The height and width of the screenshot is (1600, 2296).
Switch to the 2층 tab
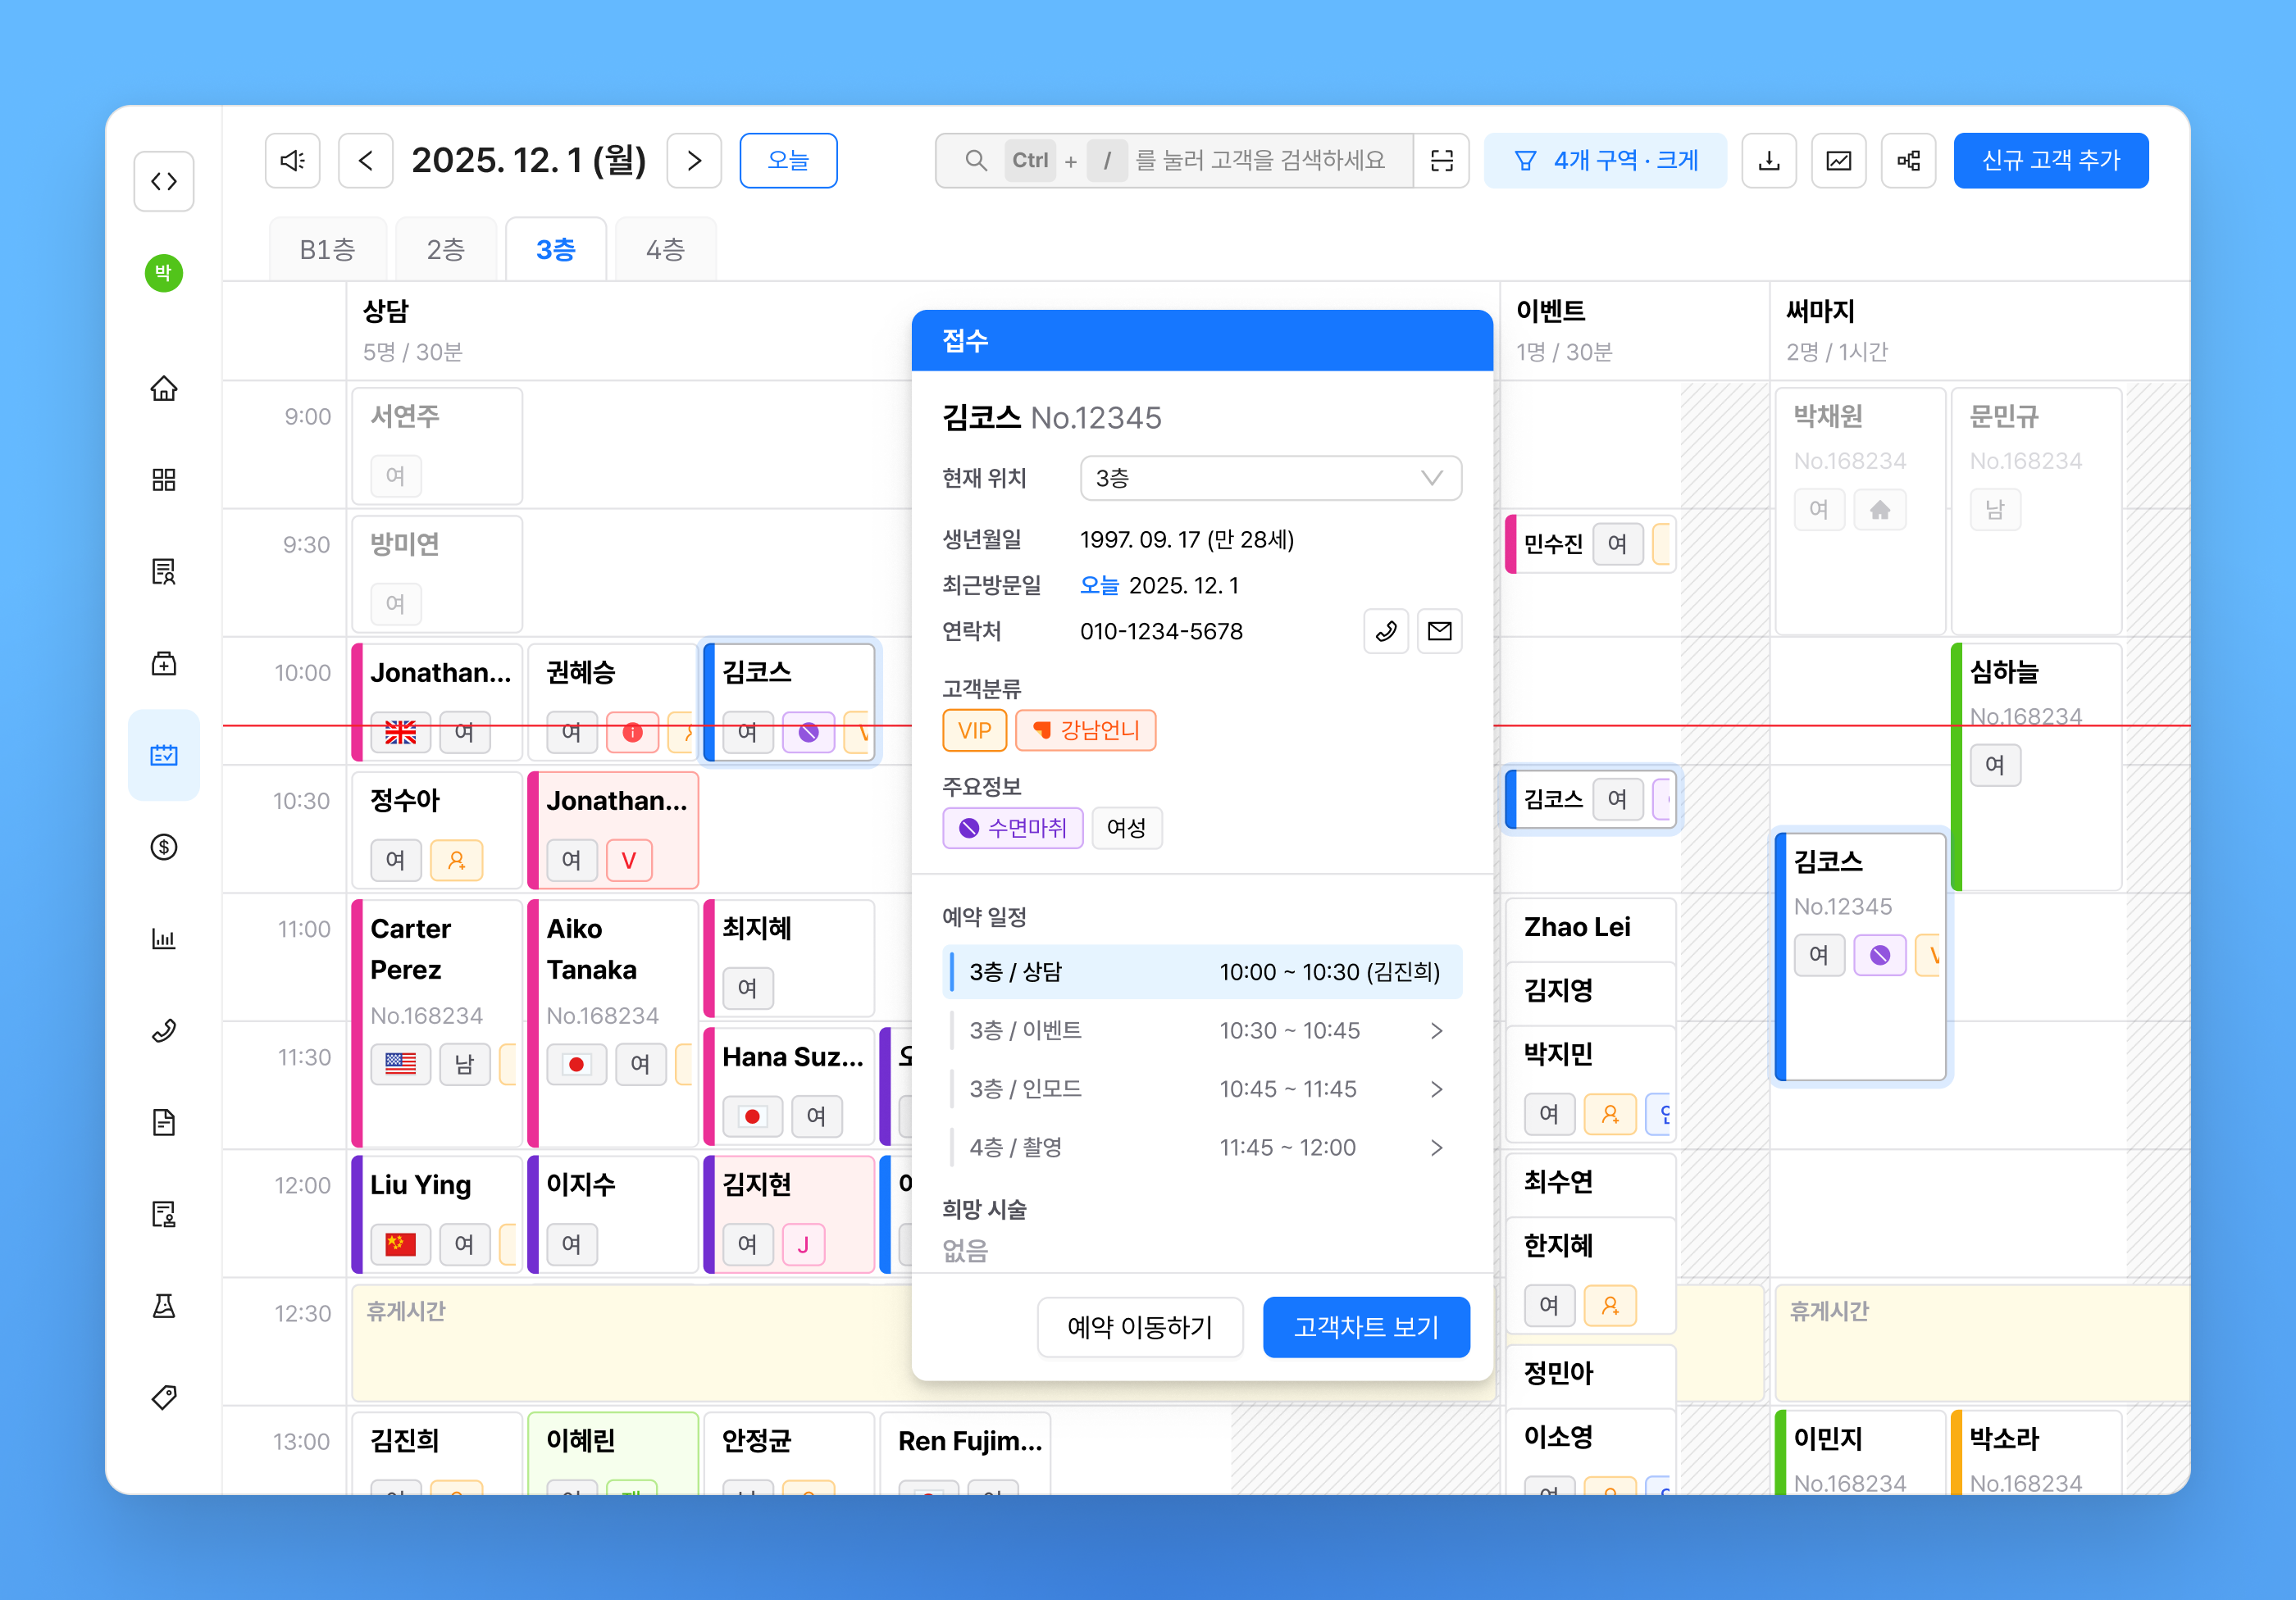(x=445, y=249)
